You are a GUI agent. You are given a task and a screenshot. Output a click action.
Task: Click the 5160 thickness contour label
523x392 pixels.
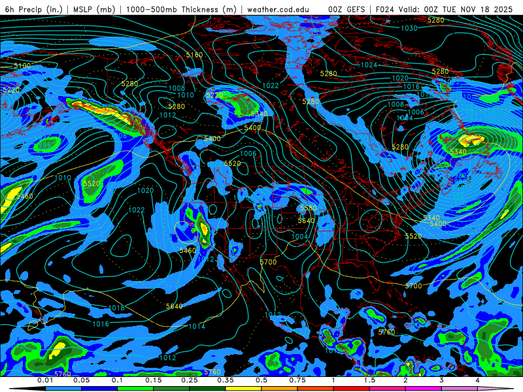point(194,55)
